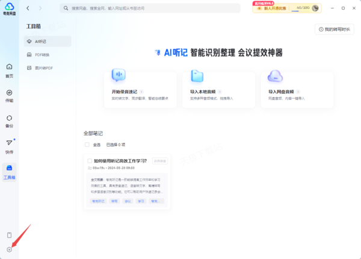Click the 导入网盘音频 cloud icon

point(276,75)
